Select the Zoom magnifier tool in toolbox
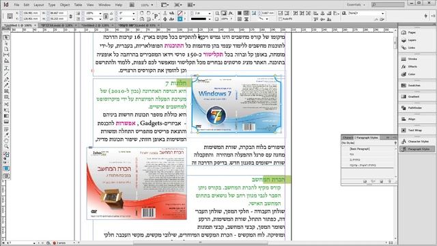Image resolution: width=437 pixels, height=246 pixels. click(6, 147)
